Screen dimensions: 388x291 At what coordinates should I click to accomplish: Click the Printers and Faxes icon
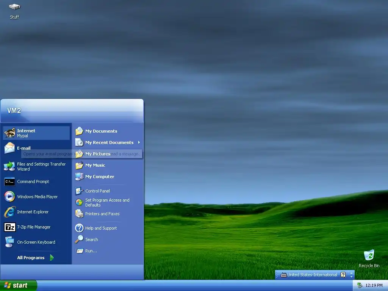[x=79, y=214]
